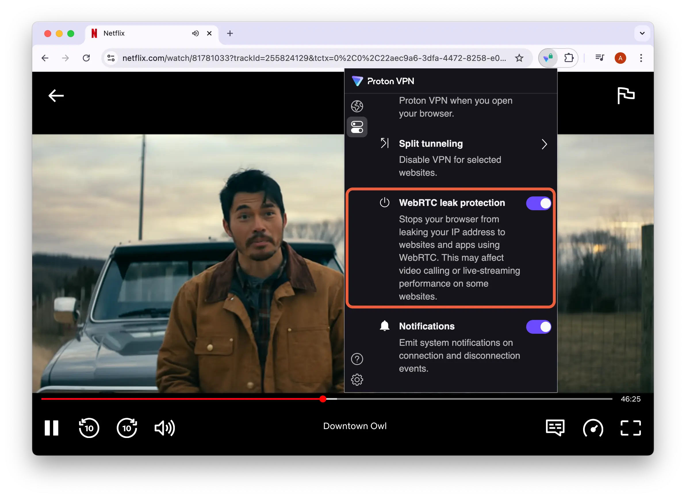686x498 pixels.
Task: Click the Notifications heading text
Action: tap(426, 326)
